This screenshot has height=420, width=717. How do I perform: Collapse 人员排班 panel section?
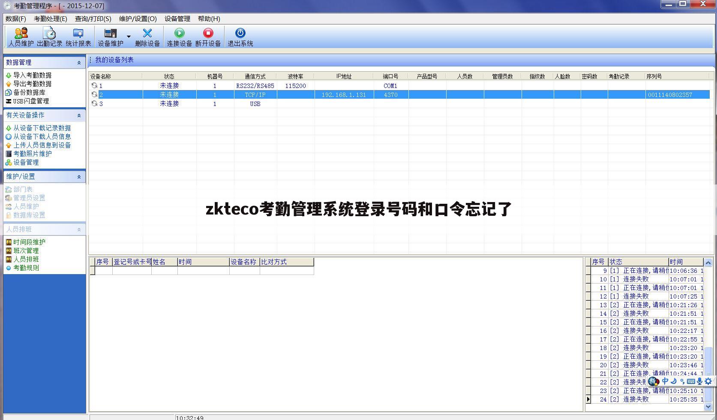[79, 230]
